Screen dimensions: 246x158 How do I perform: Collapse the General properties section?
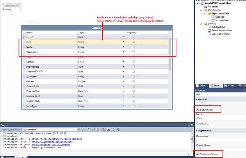click(x=197, y=99)
